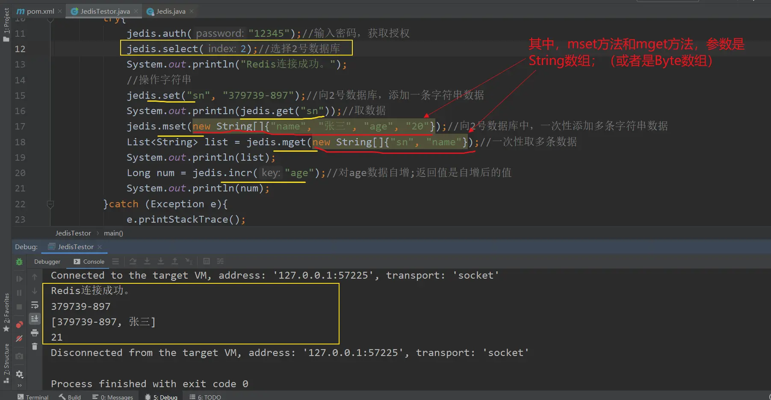Open the Structure tool window
Image resolution: width=771 pixels, height=400 pixels.
coord(6,363)
